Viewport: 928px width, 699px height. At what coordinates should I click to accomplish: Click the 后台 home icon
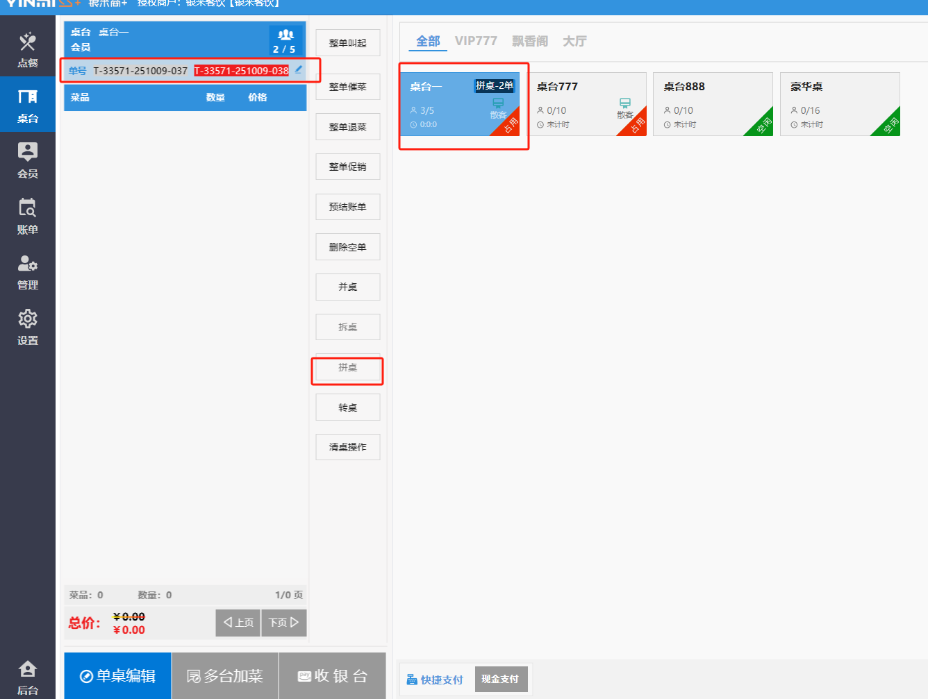(28, 677)
